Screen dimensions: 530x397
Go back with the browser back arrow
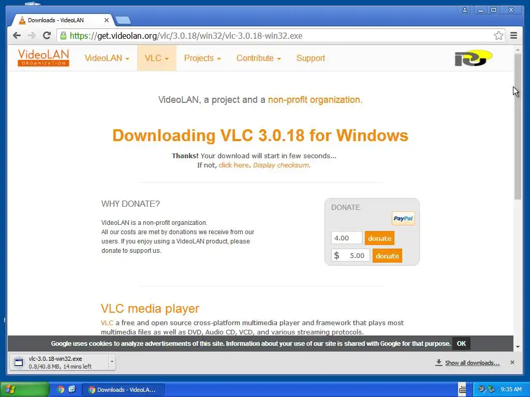[x=17, y=36]
